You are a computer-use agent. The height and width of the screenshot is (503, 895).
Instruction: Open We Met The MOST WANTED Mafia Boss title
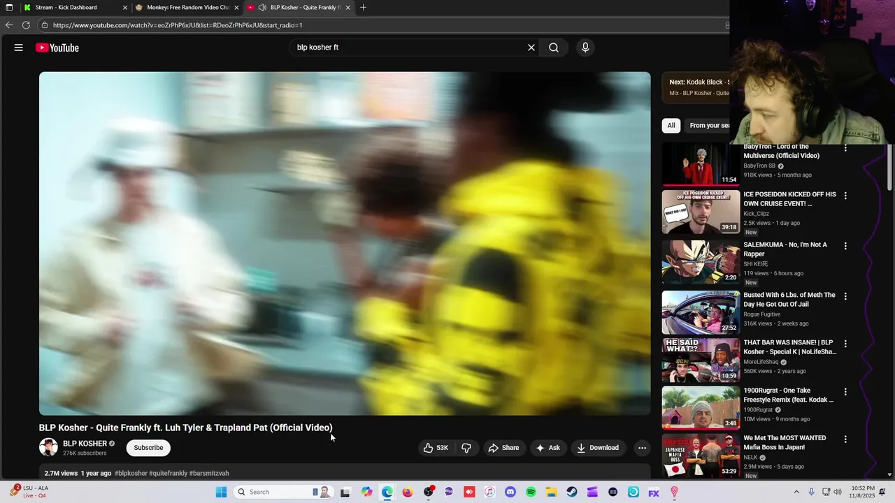pyautogui.click(x=785, y=442)
